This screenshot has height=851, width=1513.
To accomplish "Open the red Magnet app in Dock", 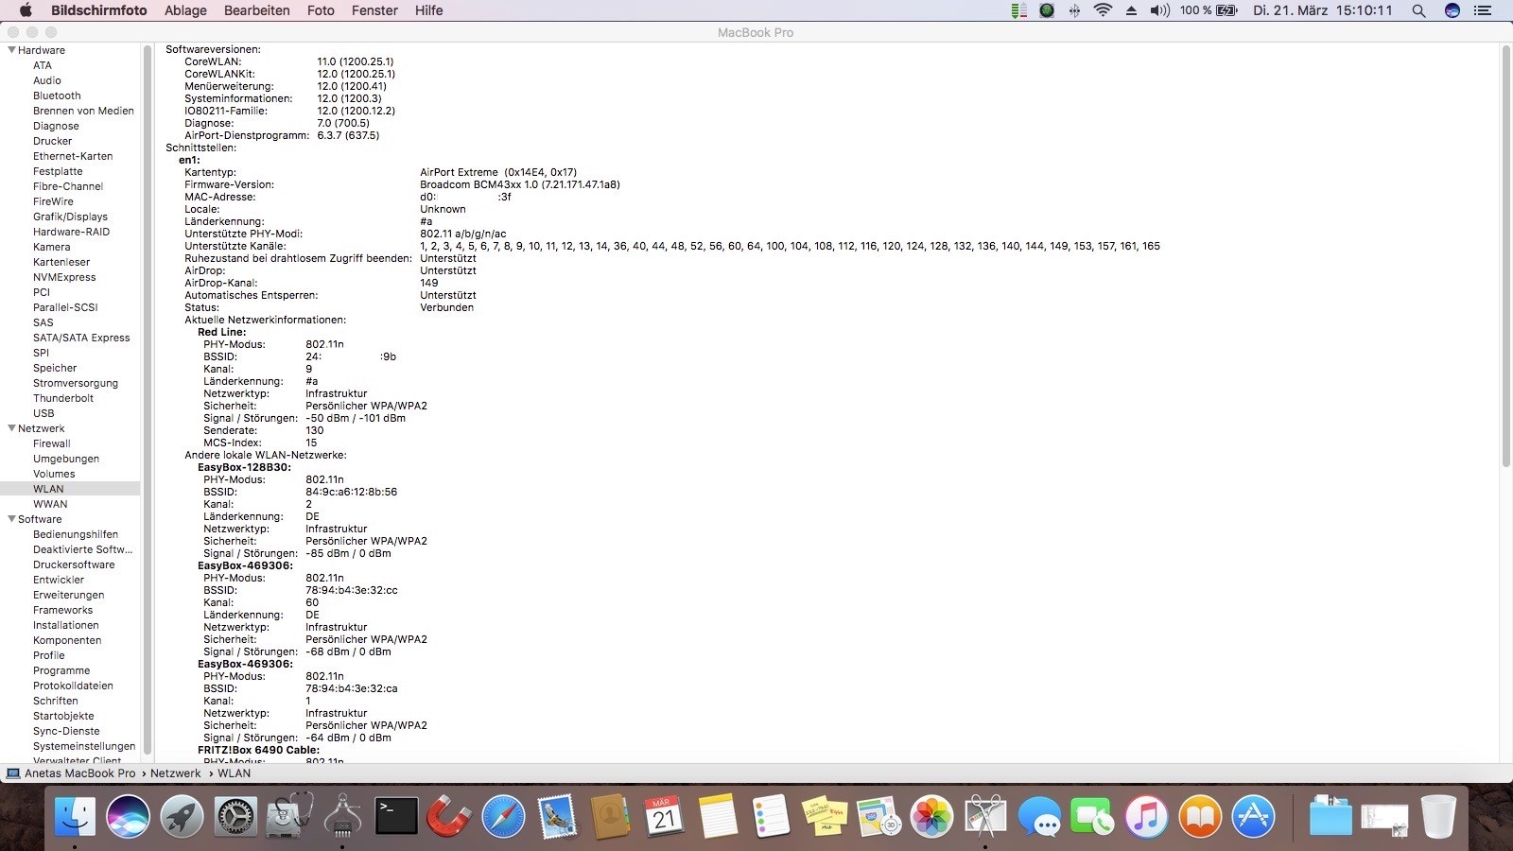I will [449, 815].
